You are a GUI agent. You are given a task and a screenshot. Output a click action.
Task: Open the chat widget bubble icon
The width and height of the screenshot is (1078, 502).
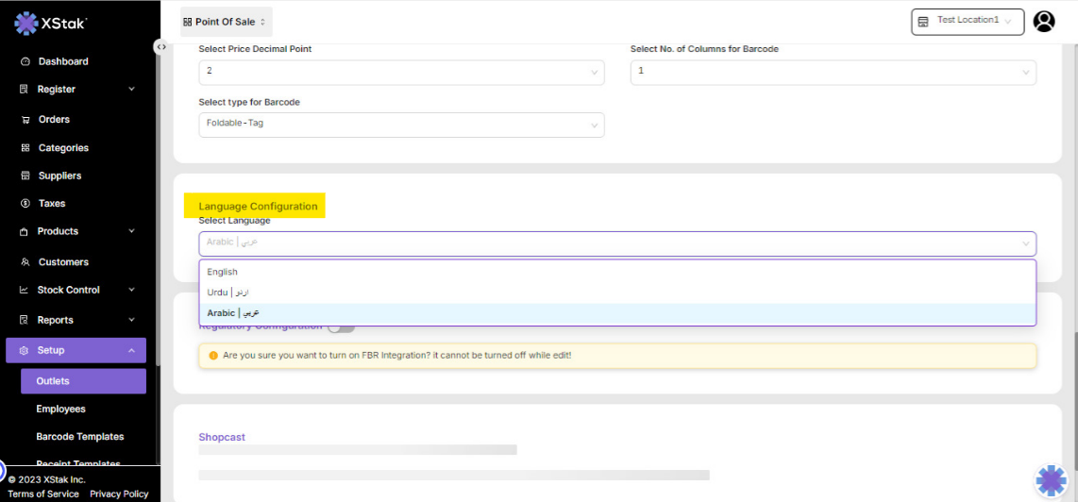click(1051, 480)
